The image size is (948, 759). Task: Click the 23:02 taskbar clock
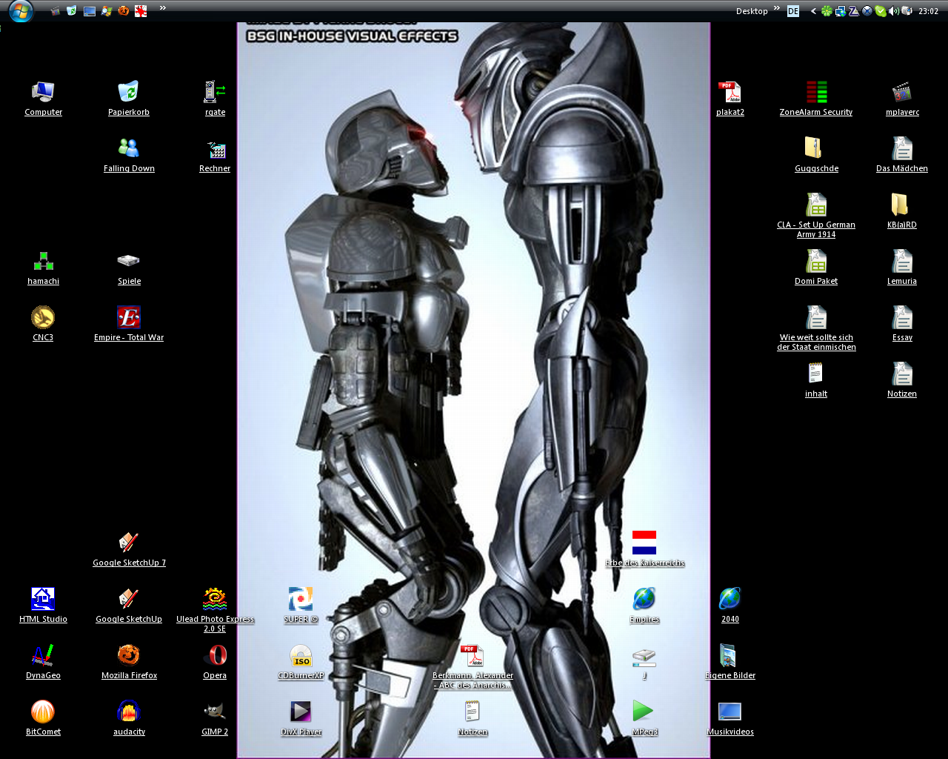click(x=928, y=11)
